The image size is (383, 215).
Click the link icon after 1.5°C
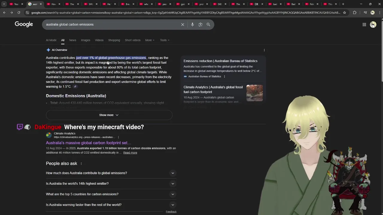pos(75,87)
